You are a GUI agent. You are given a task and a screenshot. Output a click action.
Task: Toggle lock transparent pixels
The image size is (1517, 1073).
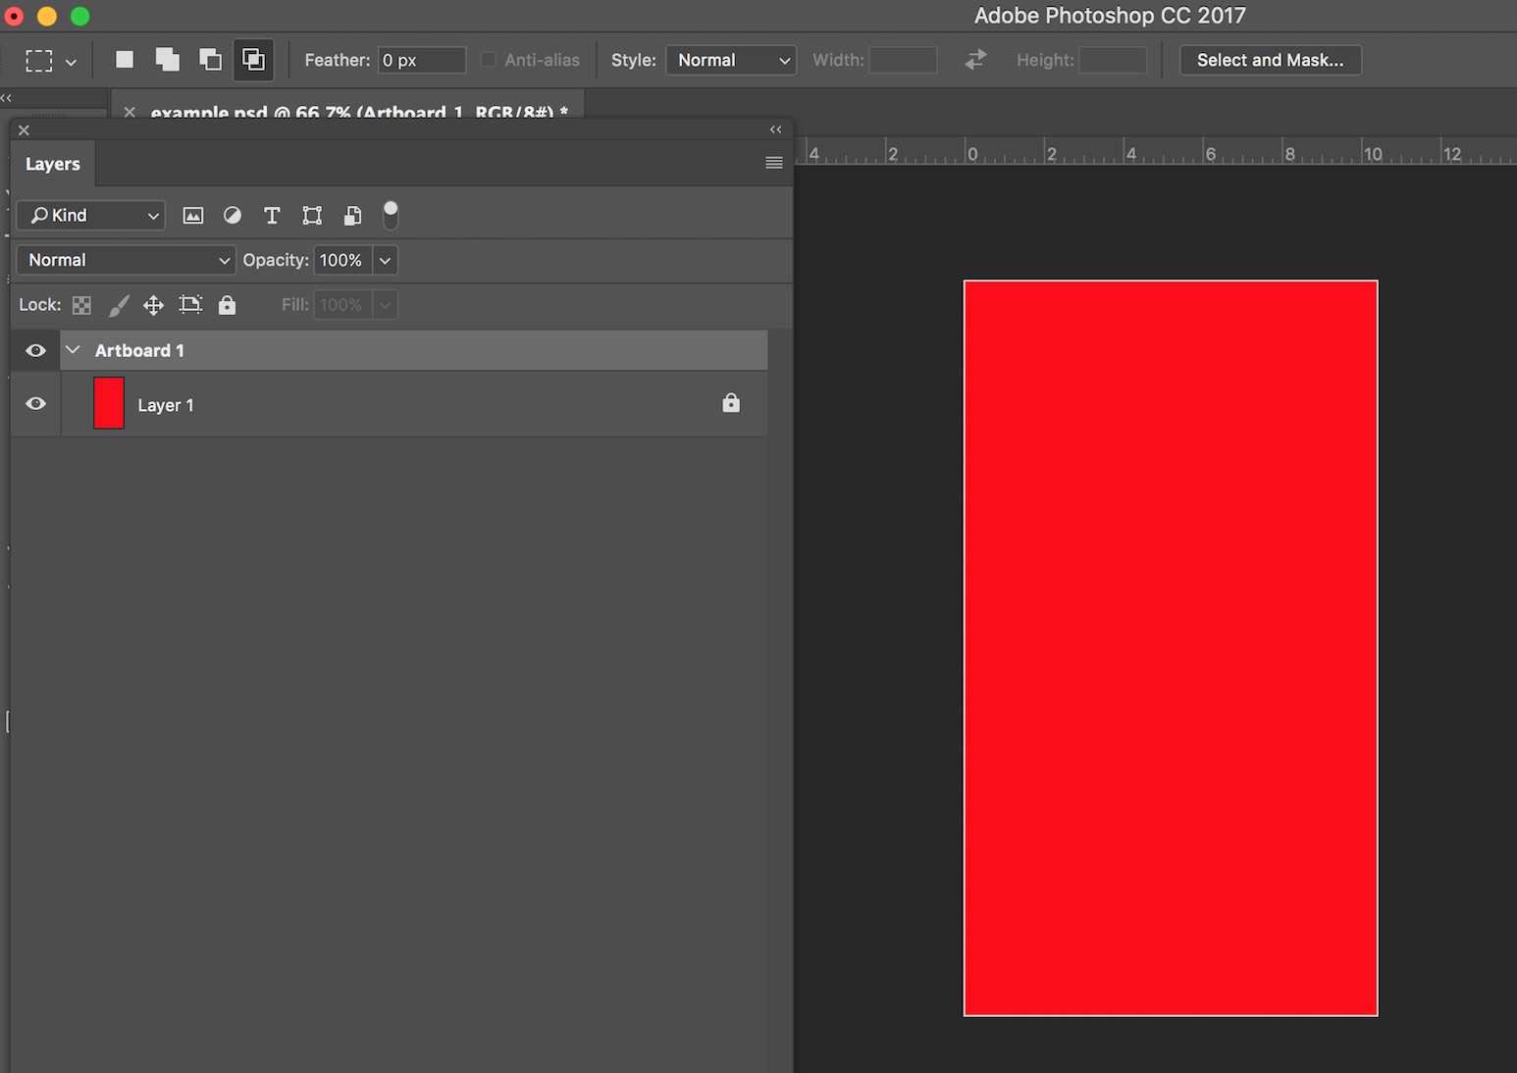click(x=82, y=305)
